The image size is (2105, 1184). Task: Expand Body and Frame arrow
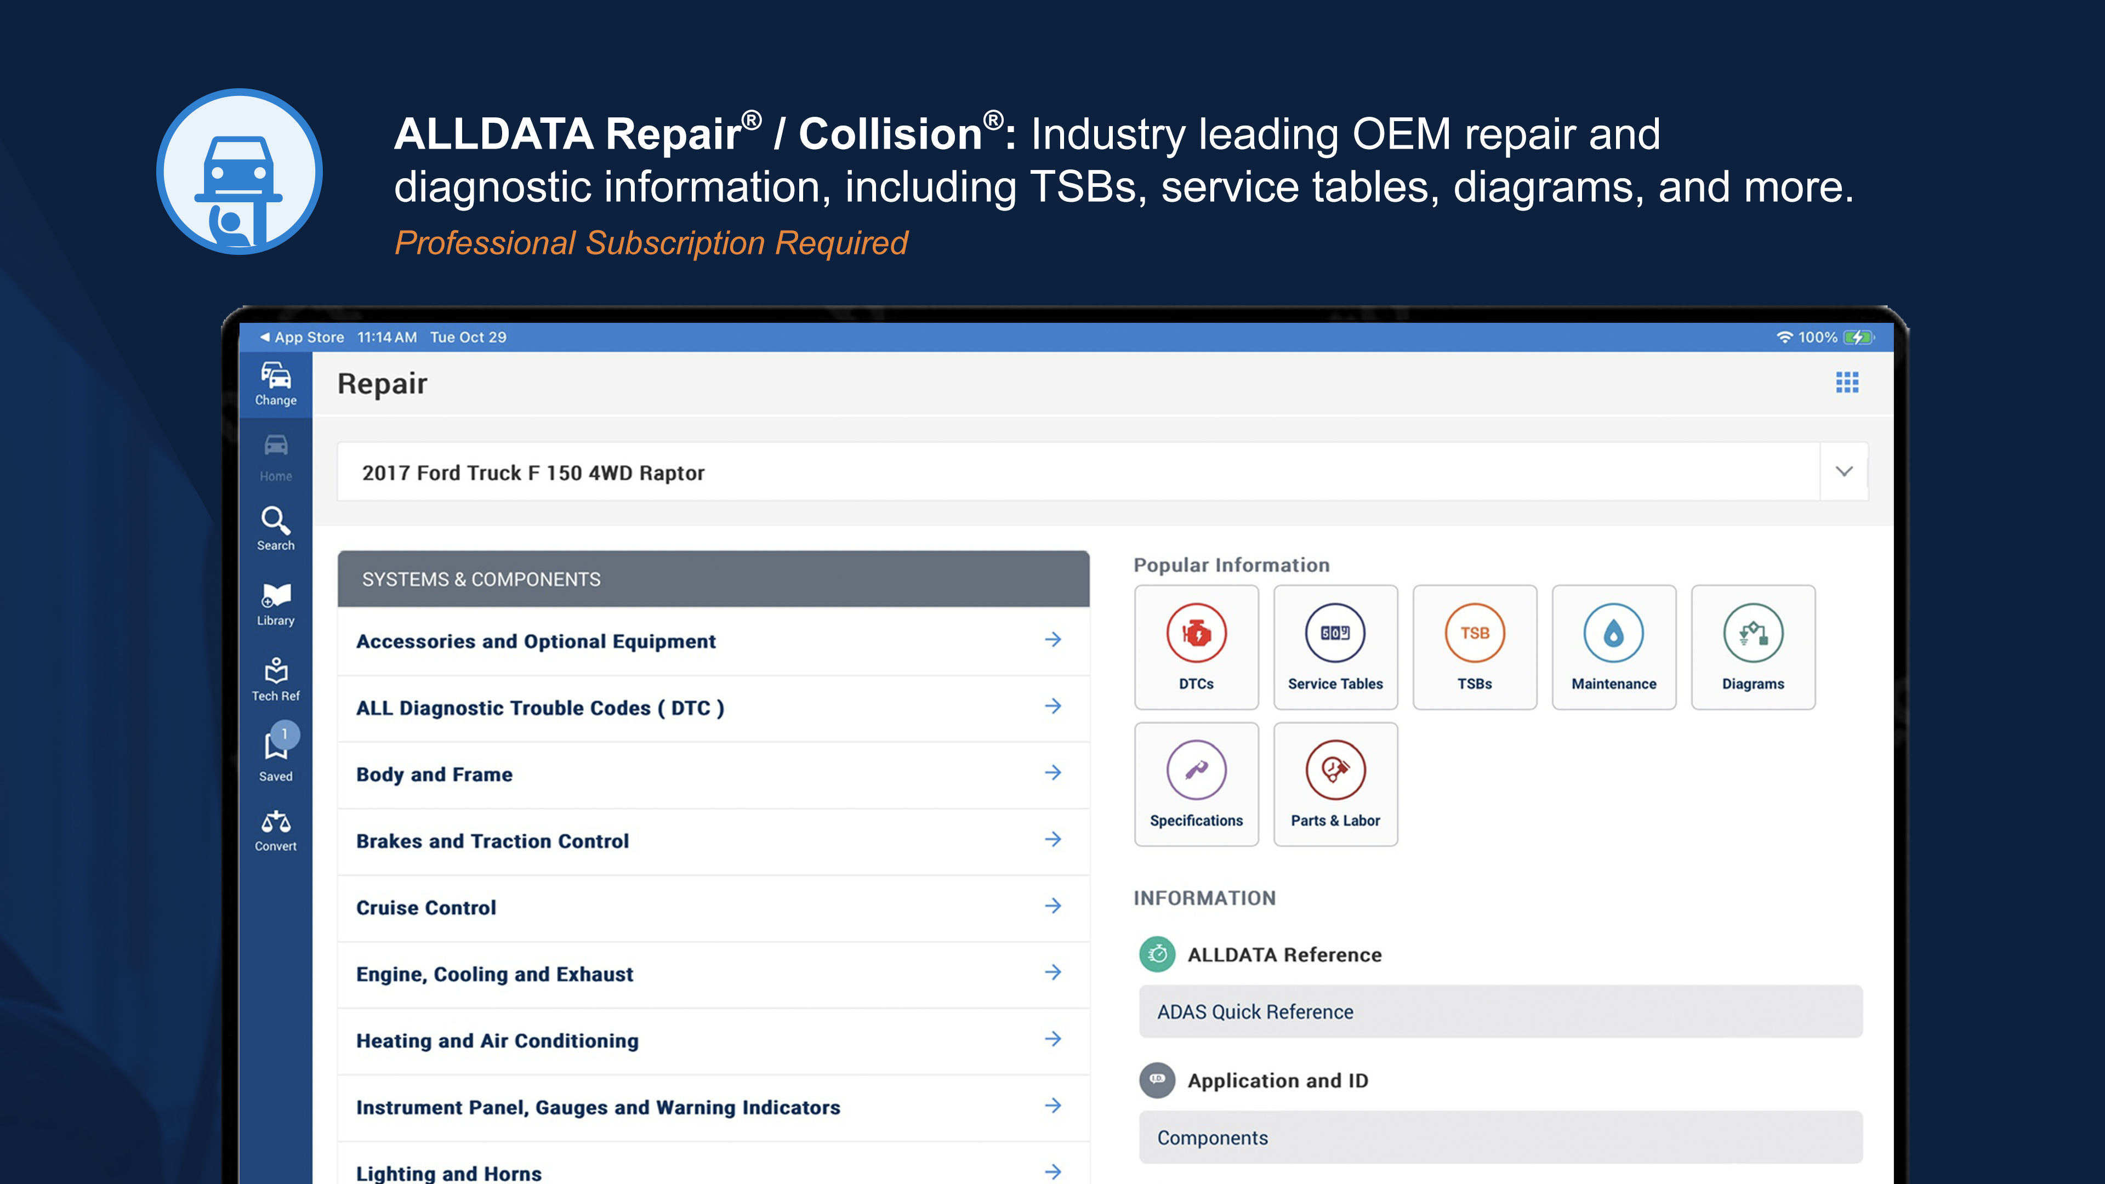(x=1053, y=772)
